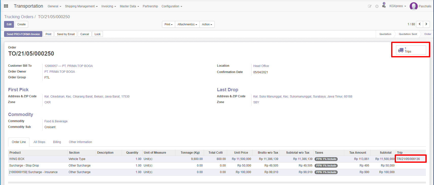Click the Transportation app title
Screen dimensions: 434x185
28,6
